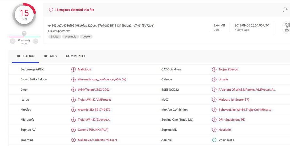The width and height of the screenshot is (290, 146).
Task: Click the SHA-256 file hash text
Action: [101, 25]
